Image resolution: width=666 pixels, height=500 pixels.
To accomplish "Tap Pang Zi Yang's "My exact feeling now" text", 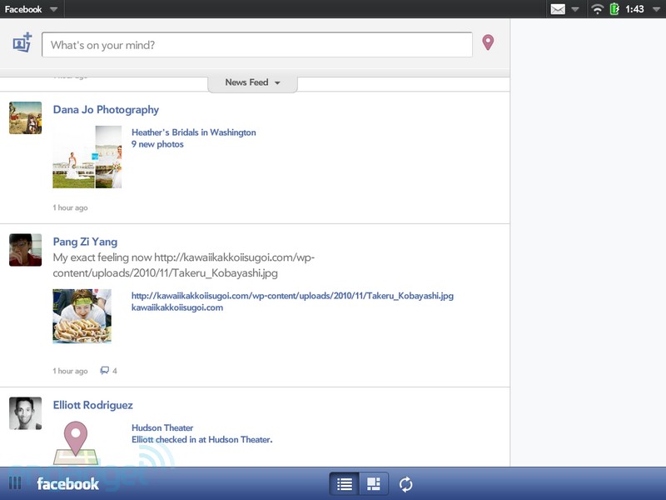I will tap(183, 265).
